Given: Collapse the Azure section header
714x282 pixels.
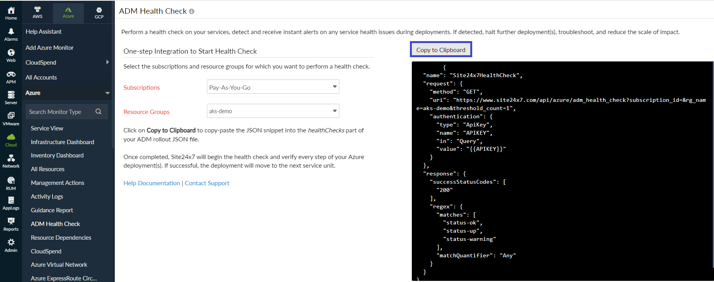Looking at the screenshot, I should click(67, 93).
